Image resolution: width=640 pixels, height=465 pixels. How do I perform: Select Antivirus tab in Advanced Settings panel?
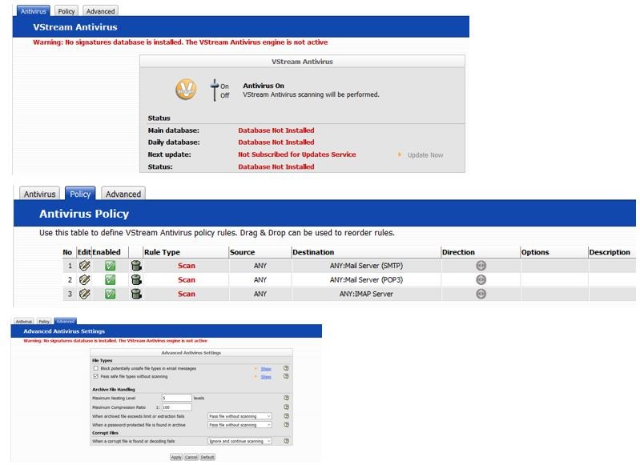pos(24,322)
